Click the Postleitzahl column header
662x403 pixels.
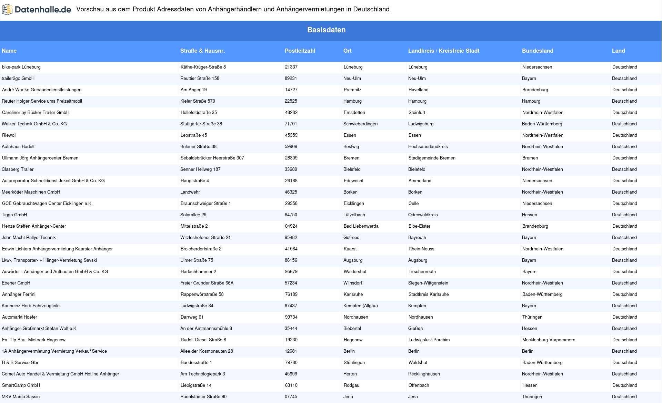pyautogui.click(x=300, y=51)
